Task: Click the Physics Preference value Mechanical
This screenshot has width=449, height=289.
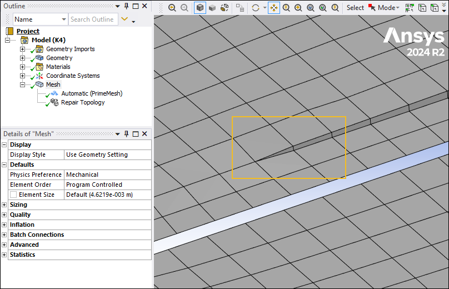Action: (x=82, y=175)
